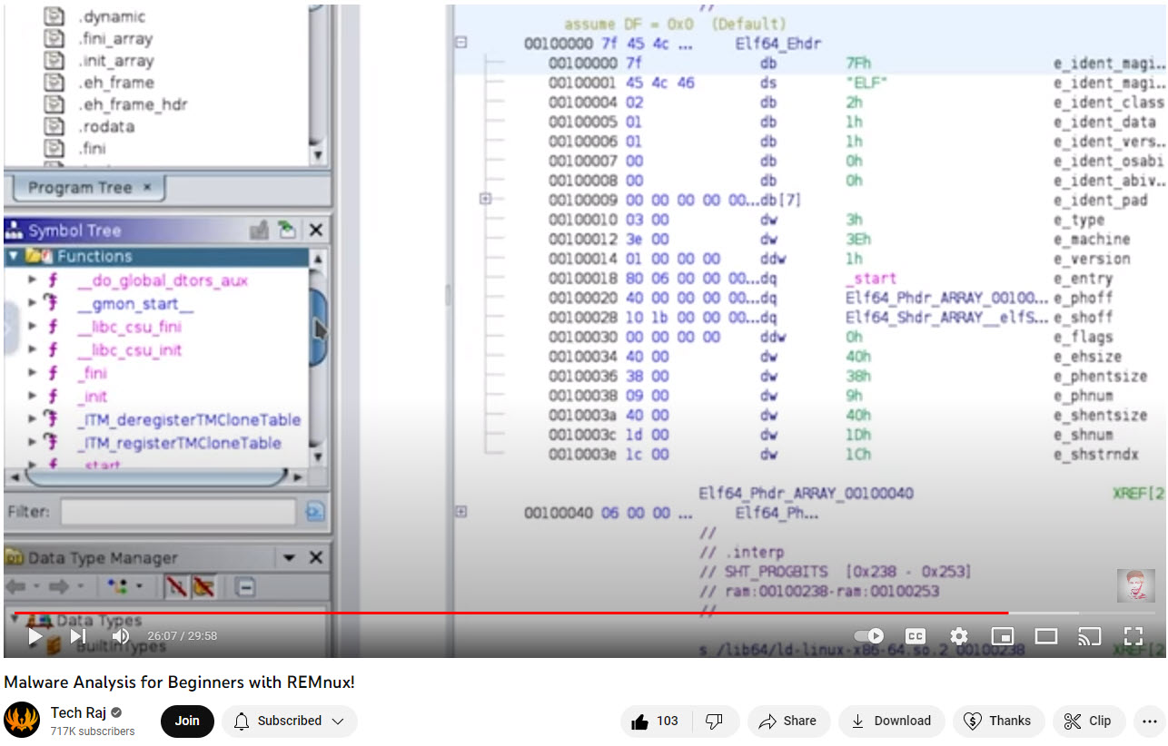Enter full screen mode
1168x746 pixels.
pos(1133,636)
